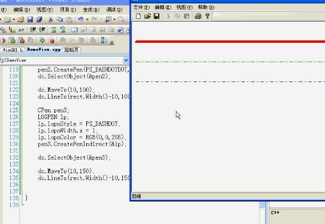Open 帮助 menu in Demo app window
Image resolution: width=325 pixels, height=224 pixels.
(206, 7)
